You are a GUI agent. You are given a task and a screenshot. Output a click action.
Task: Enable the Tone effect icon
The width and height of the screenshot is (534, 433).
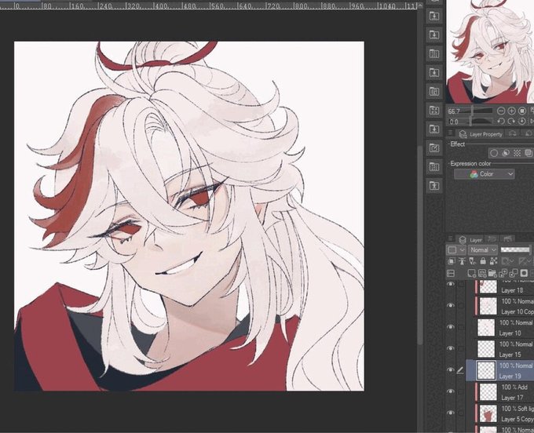coord(517,153)
